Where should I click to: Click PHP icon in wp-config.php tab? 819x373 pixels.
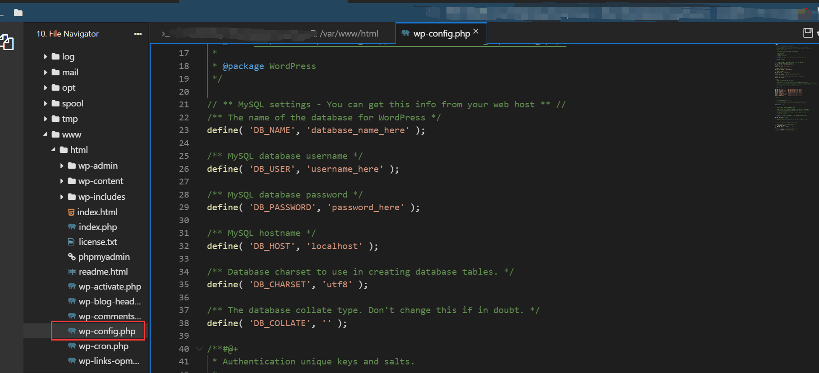point(405,33)
